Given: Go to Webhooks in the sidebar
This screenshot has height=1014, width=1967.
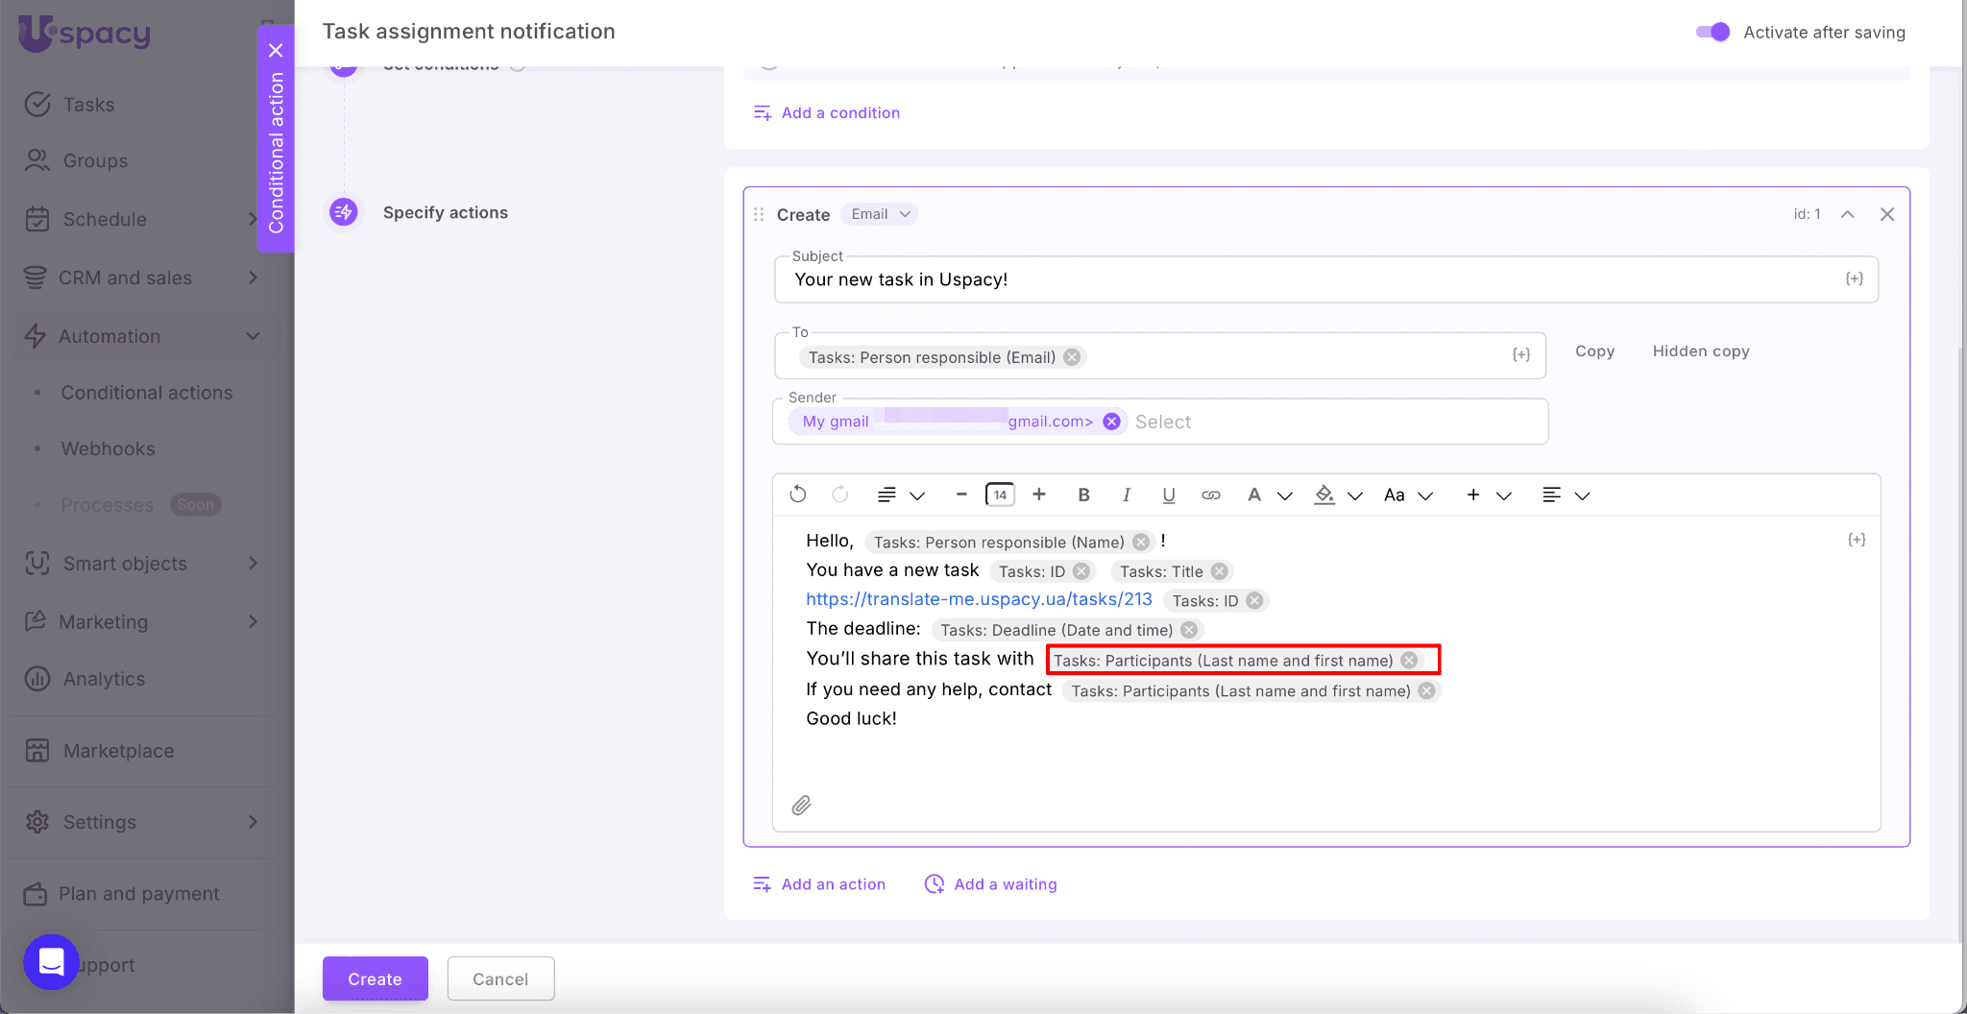Looking at the screenshot, I should coord(108,448).
